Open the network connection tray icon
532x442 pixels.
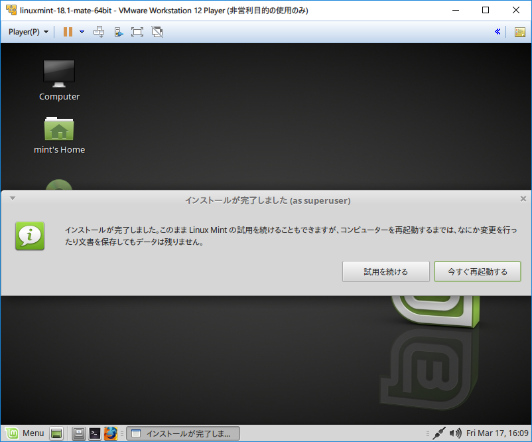click(438, 433)
